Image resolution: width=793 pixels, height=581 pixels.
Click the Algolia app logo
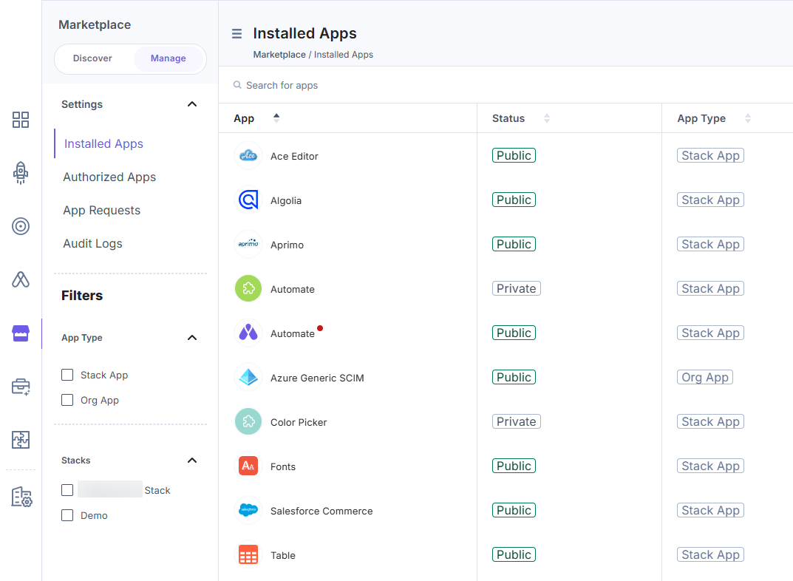248,200
